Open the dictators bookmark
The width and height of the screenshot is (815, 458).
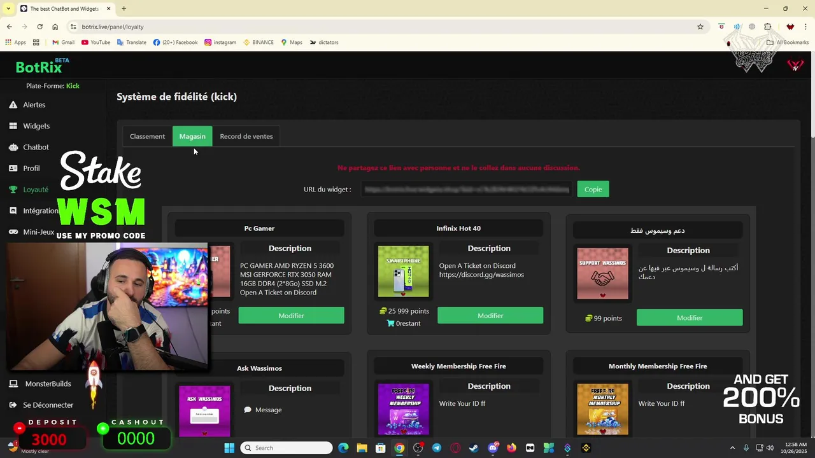(x=324, y=43)
